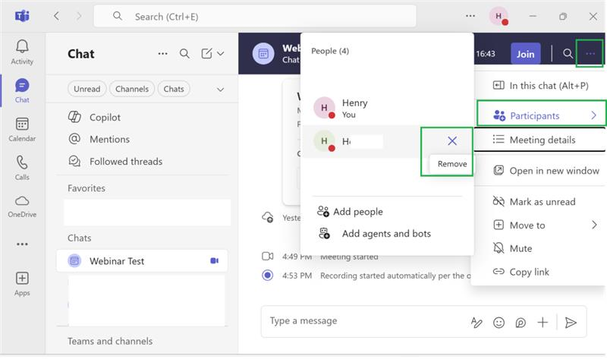607x359 pixels.
Task: Filter by Channels
Action: [x=132, y=89]
